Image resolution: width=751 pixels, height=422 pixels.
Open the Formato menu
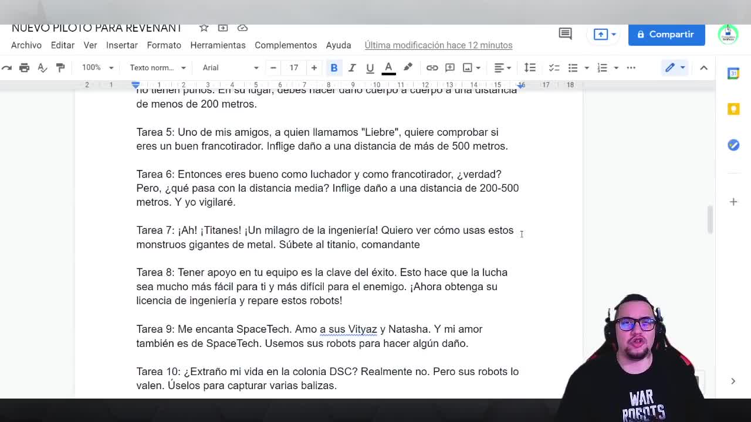click(x=164, y=45)
